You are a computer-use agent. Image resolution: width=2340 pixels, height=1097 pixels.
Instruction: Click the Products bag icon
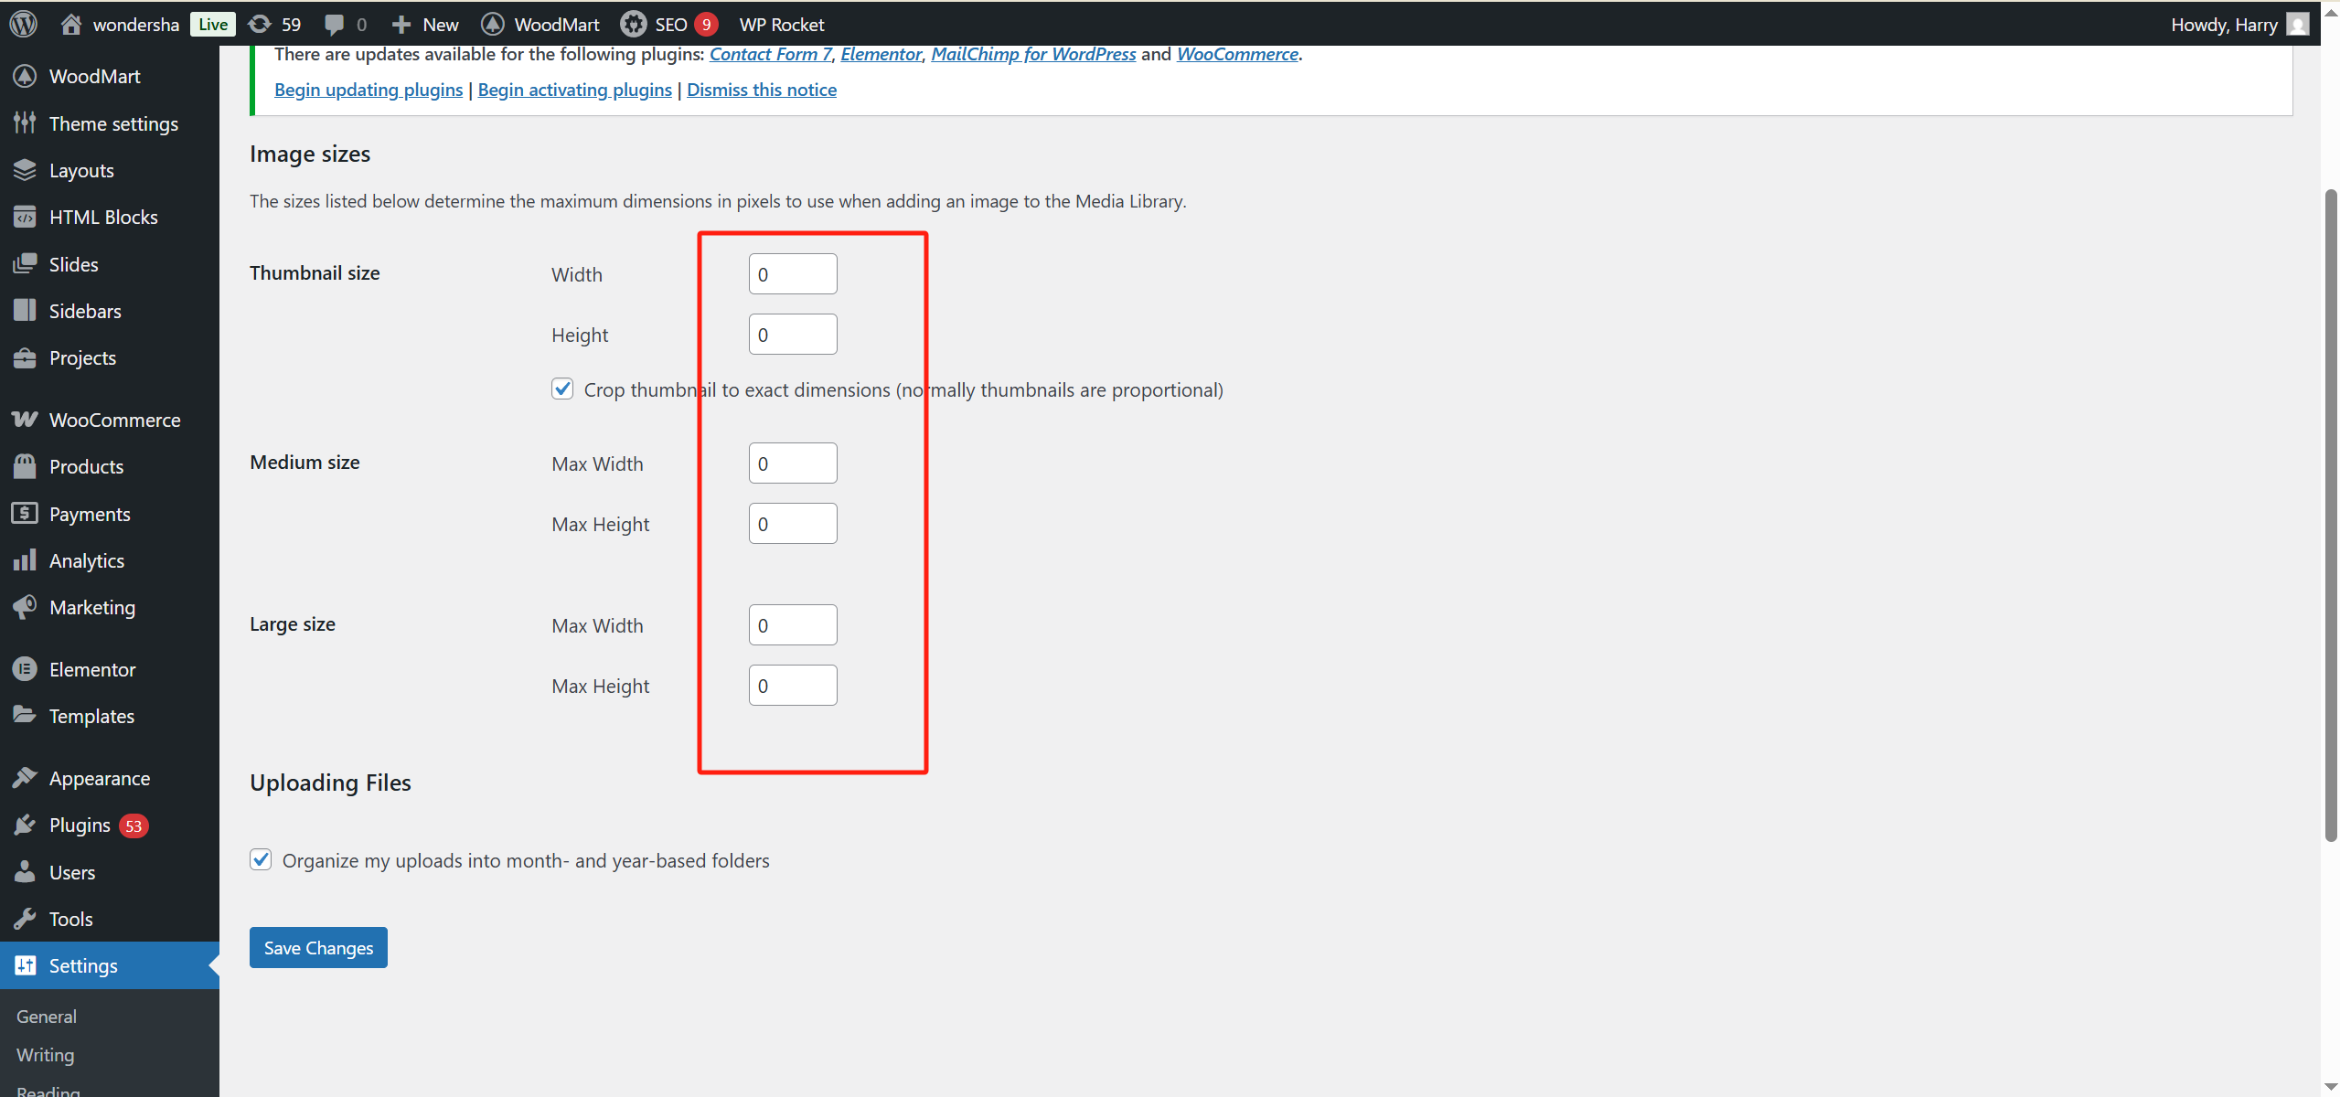coord(25,466)
